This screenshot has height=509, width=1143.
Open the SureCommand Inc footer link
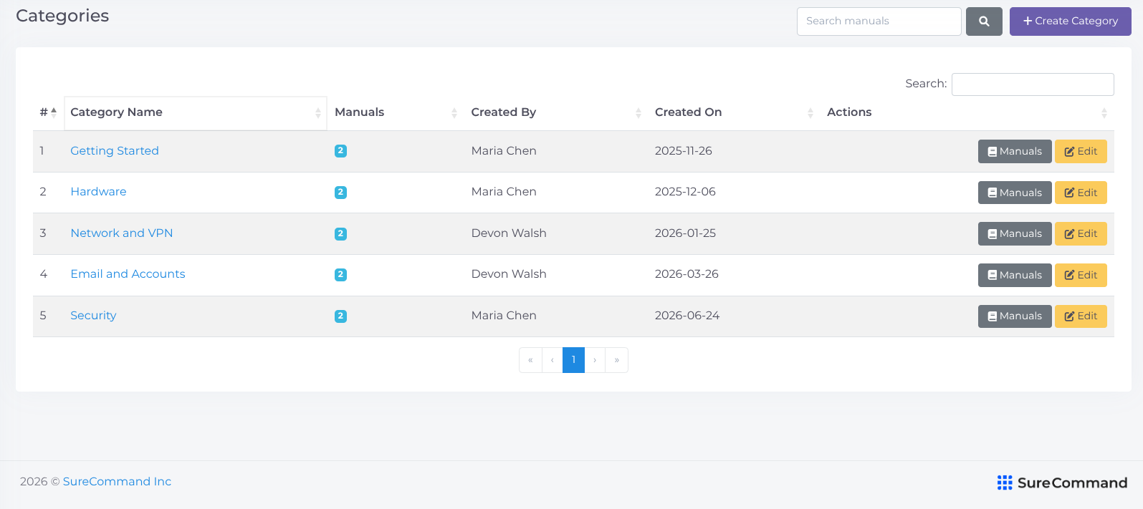tap(117, 482)
